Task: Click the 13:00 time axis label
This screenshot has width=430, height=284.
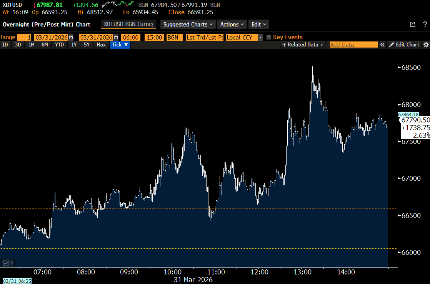Action: coord(302,272)
